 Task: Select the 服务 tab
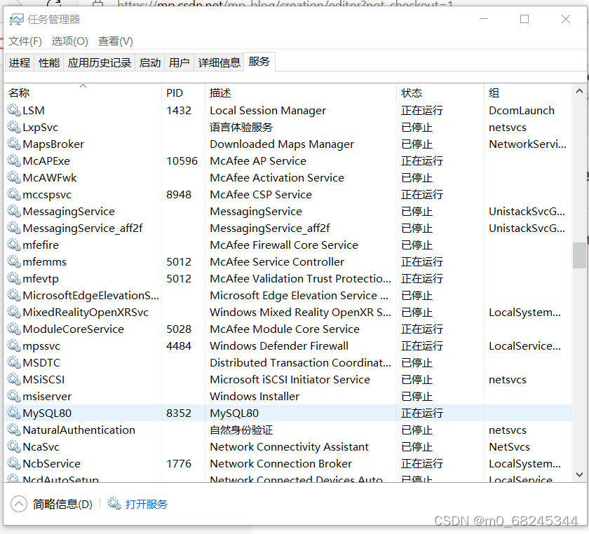point(259,61)
